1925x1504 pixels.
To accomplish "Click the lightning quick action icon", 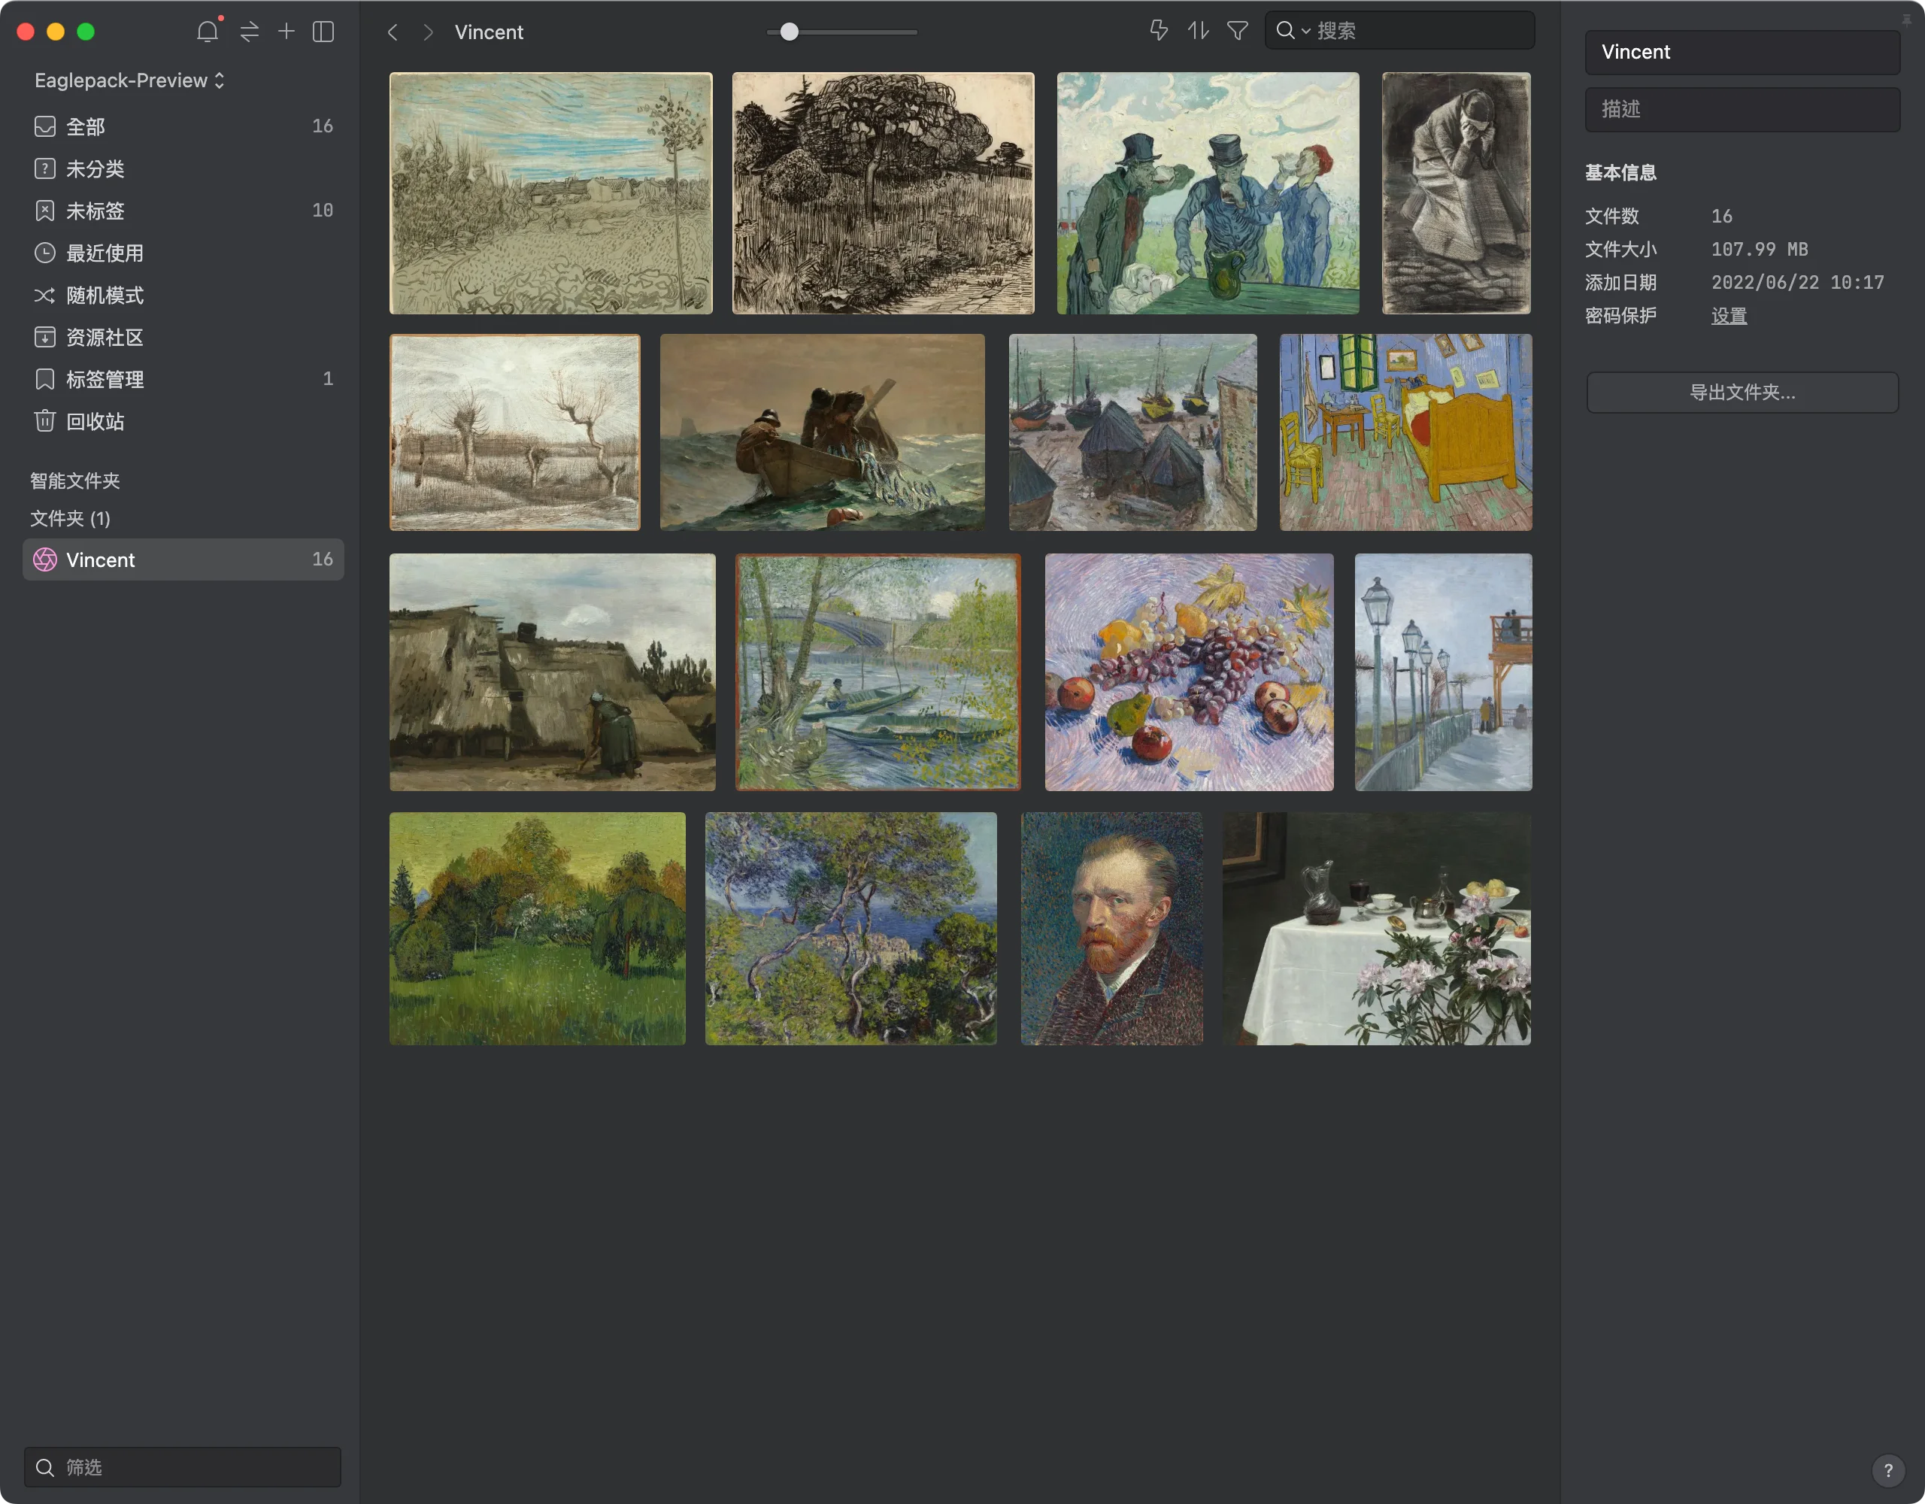I will coord(1158,31).
